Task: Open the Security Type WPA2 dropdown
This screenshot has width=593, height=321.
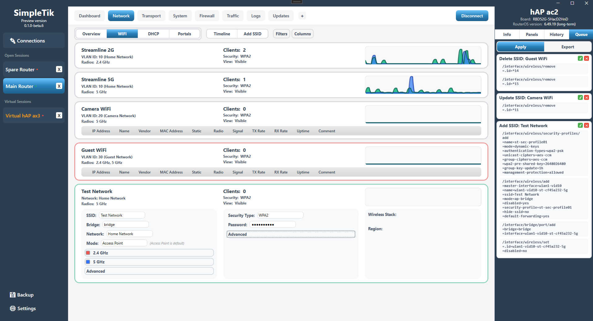Action: tap(280, 215)
